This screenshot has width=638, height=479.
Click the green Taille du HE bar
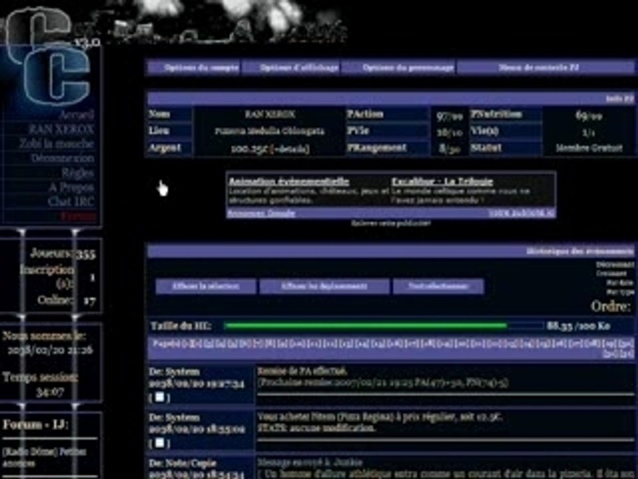[366, 325]
